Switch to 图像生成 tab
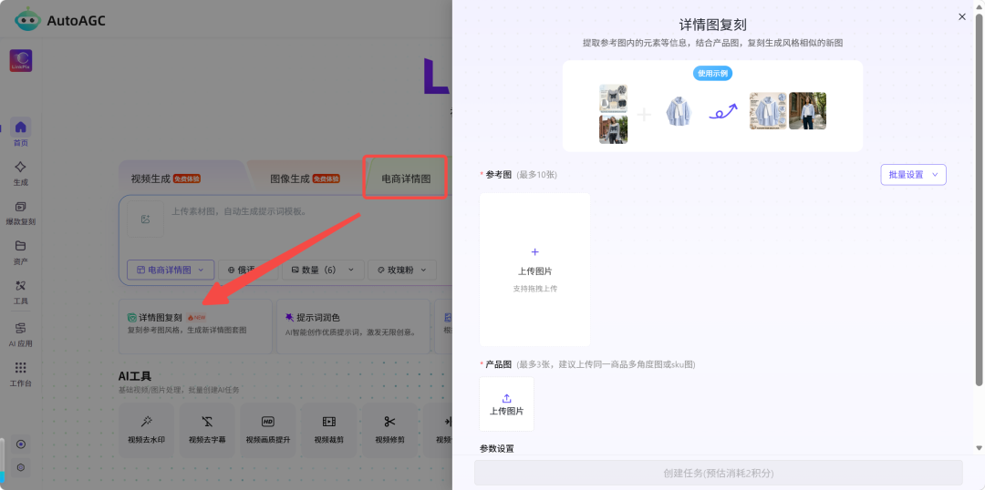The width and height of the screenshot is (985, 490). click(305, 179)
